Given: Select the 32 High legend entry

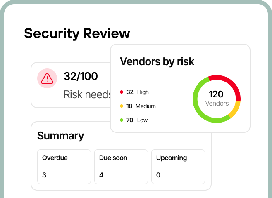Looking at the screenshot, I should 134,92.
